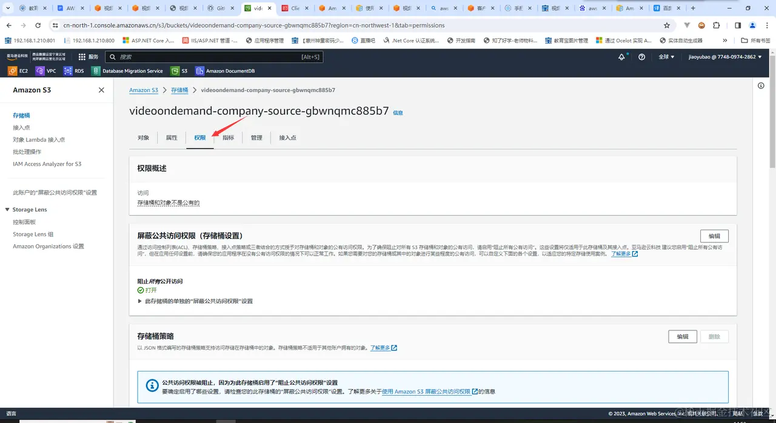This screenshot has width=776, height=423.
Task: Open the tab search chevron in title bar
Action: coord(7,8)
